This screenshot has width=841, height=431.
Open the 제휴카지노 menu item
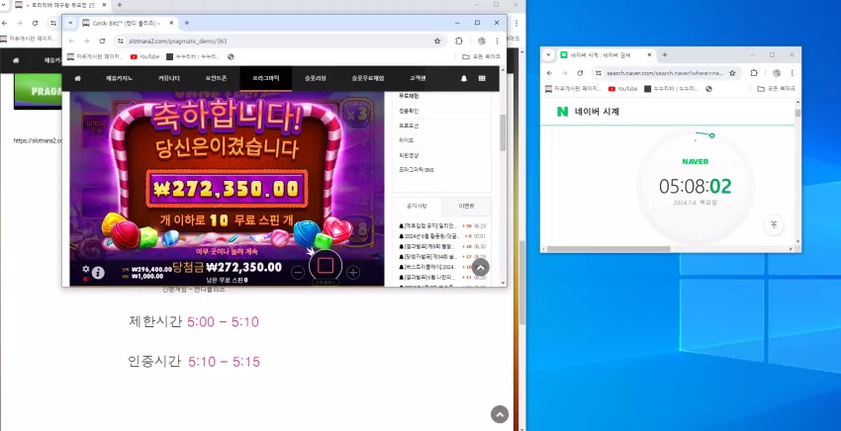(x=120, y=78)
